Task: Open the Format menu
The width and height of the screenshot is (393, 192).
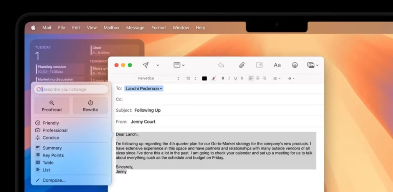Action: click(159, 28)
